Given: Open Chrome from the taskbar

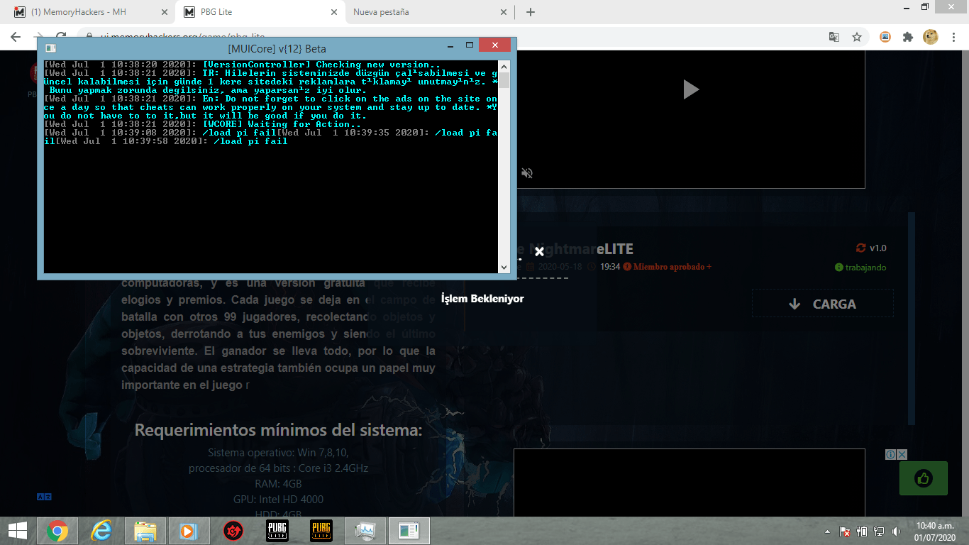Looking at the screenshot, I should (x=57, y=531).
